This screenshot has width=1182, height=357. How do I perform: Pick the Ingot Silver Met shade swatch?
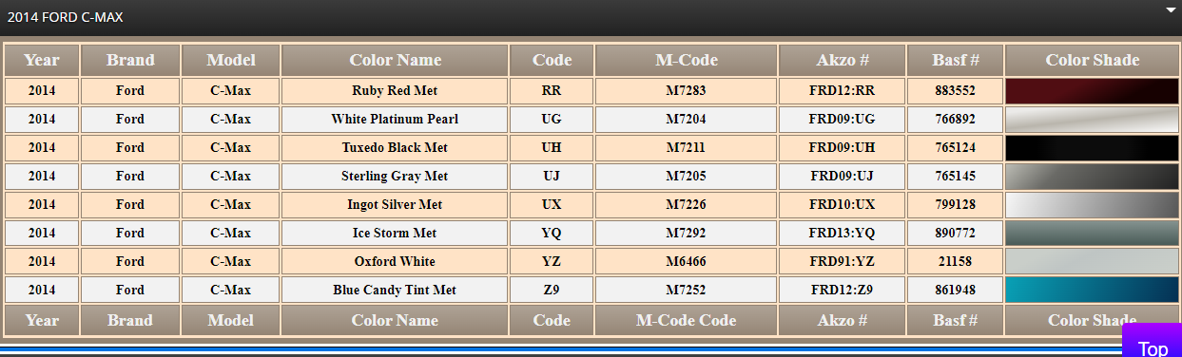(1092, 205)
